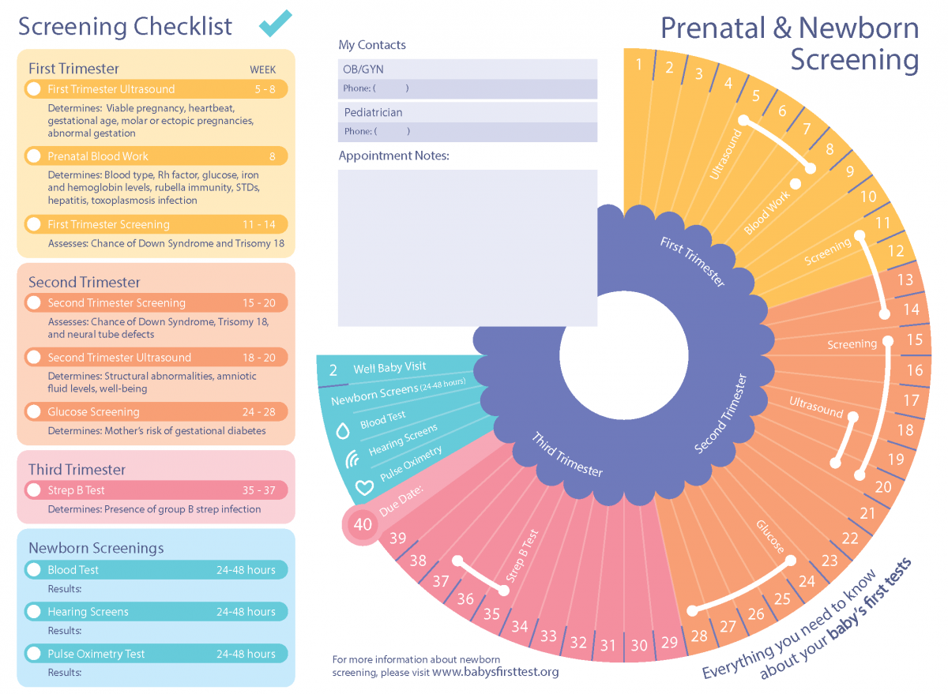Click the blood drop icon
Viewport: 948px width, 694px height.
[x=343, y=431]
